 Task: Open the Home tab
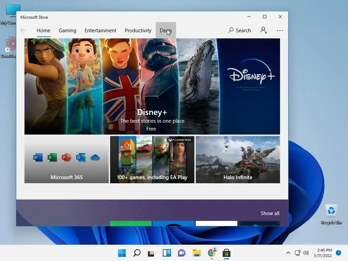click(43, 30)
